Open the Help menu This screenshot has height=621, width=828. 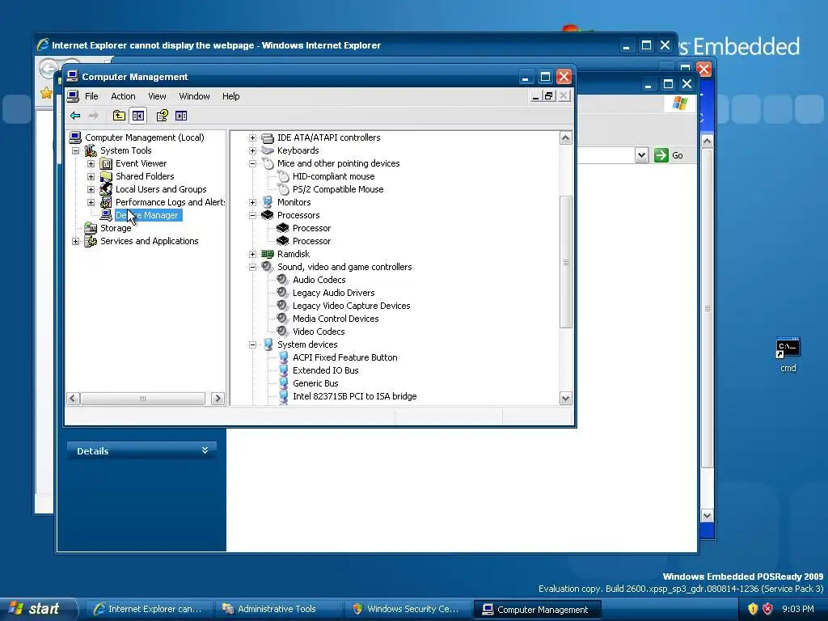click(230, 96)
